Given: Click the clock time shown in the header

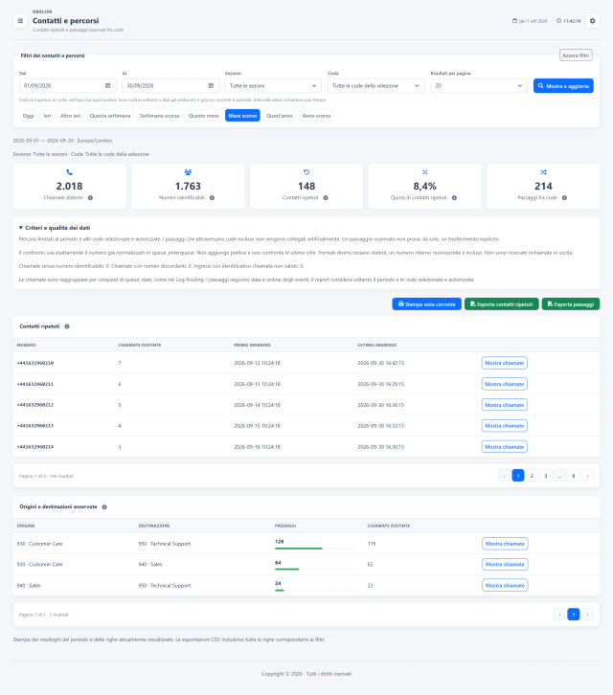Looking at the screenshot, I should (x=568, y=21).
